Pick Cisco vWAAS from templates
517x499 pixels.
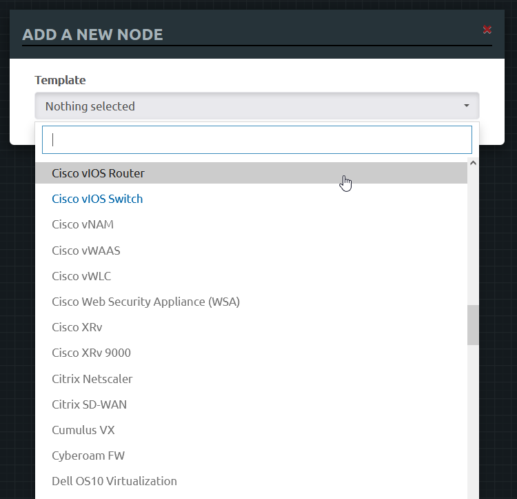coord(86,251)
